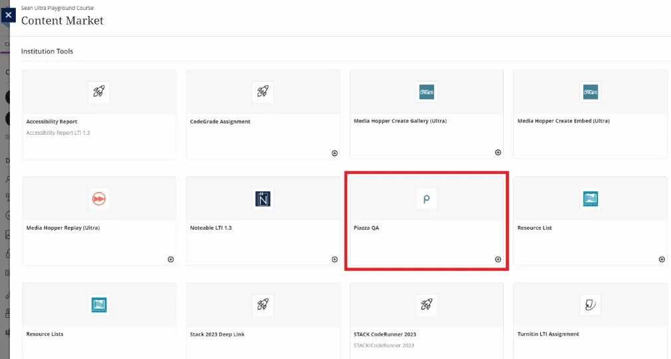Click the Sean Ultra Playground Course label

point(57,8)
